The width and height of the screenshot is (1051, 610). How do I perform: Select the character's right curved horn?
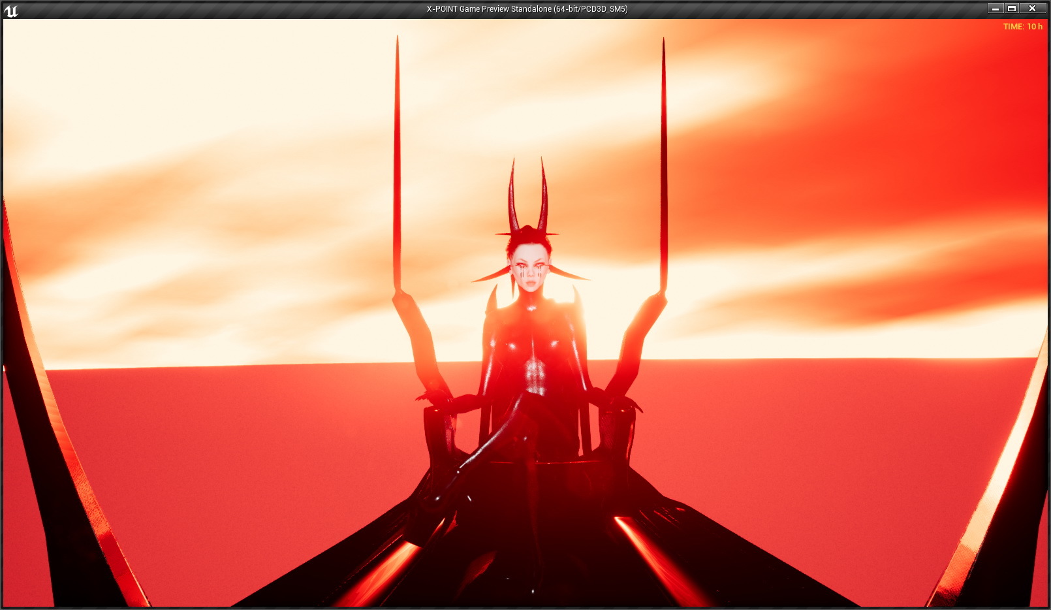coord(543,196)
